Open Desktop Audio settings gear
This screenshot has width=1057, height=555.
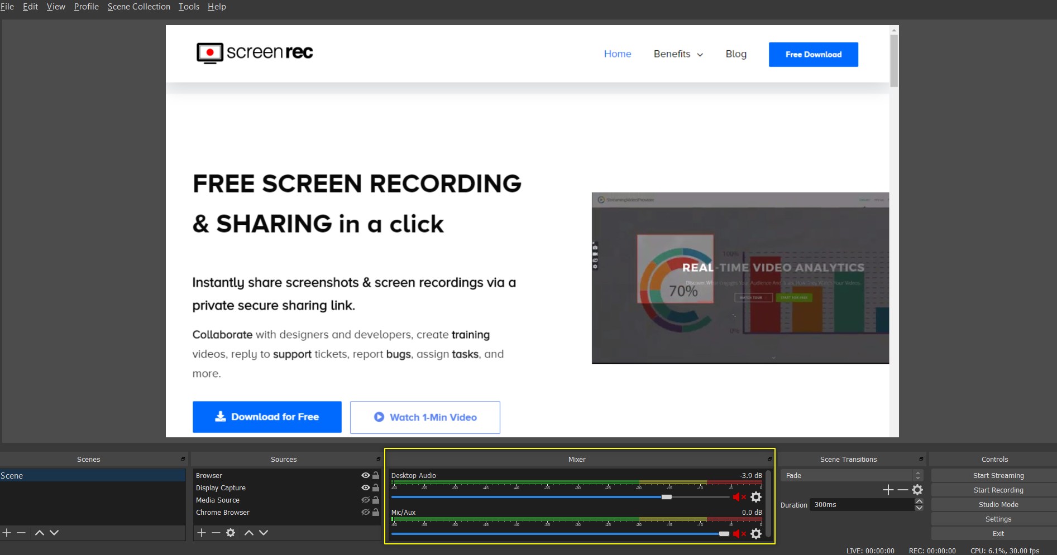[756, 497]
